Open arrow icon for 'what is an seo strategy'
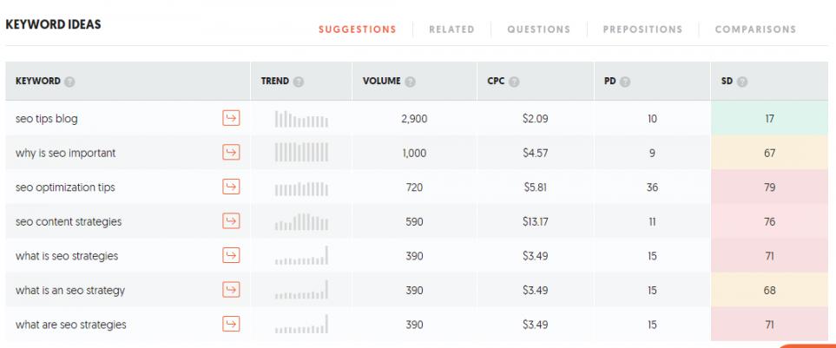The image size is (836, 348). [x=231, y=291]
